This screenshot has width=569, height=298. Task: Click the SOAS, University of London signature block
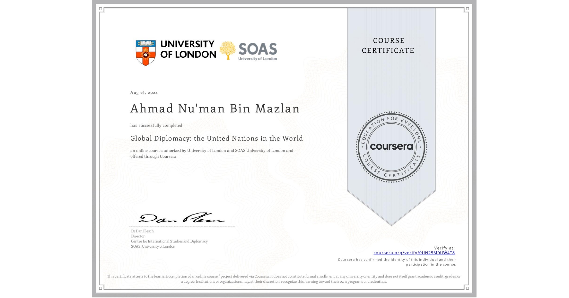[x=153, y=246]
